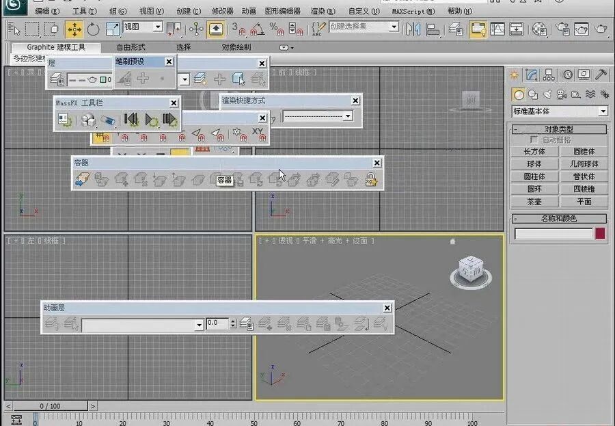Click the Rendered Frame Window teapot icon

pyautogui.click(x=582, y=29)
